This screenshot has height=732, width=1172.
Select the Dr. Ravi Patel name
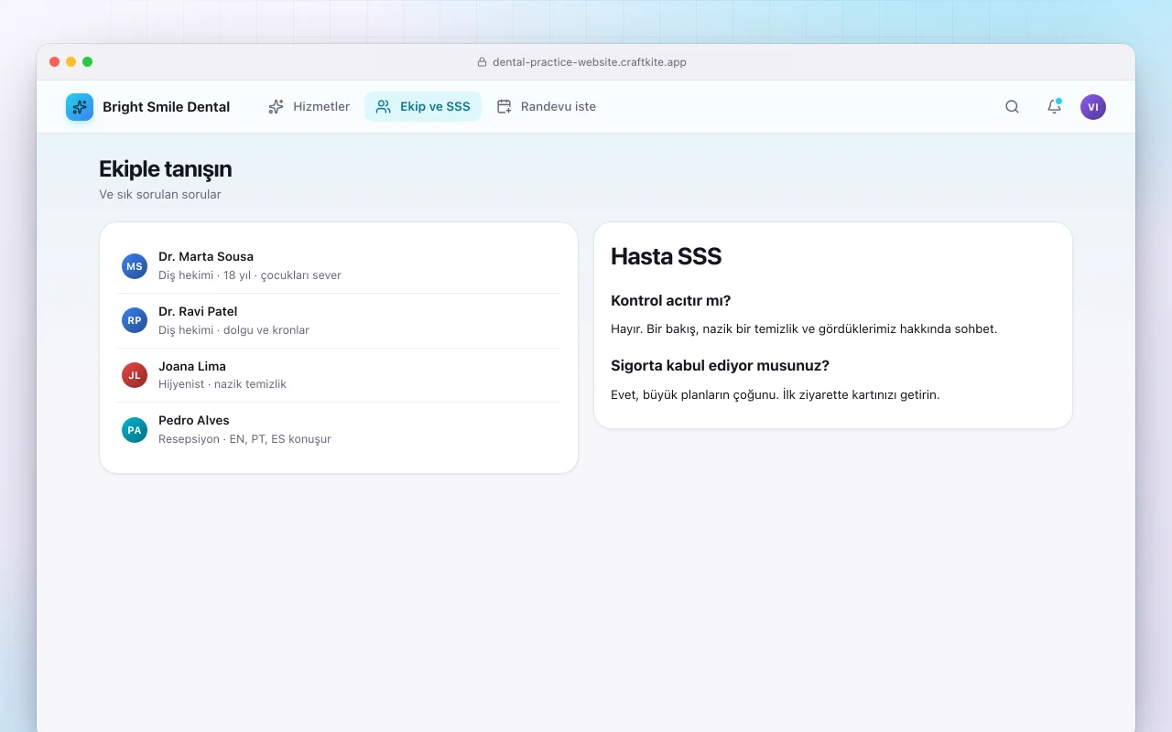(198, 311)
